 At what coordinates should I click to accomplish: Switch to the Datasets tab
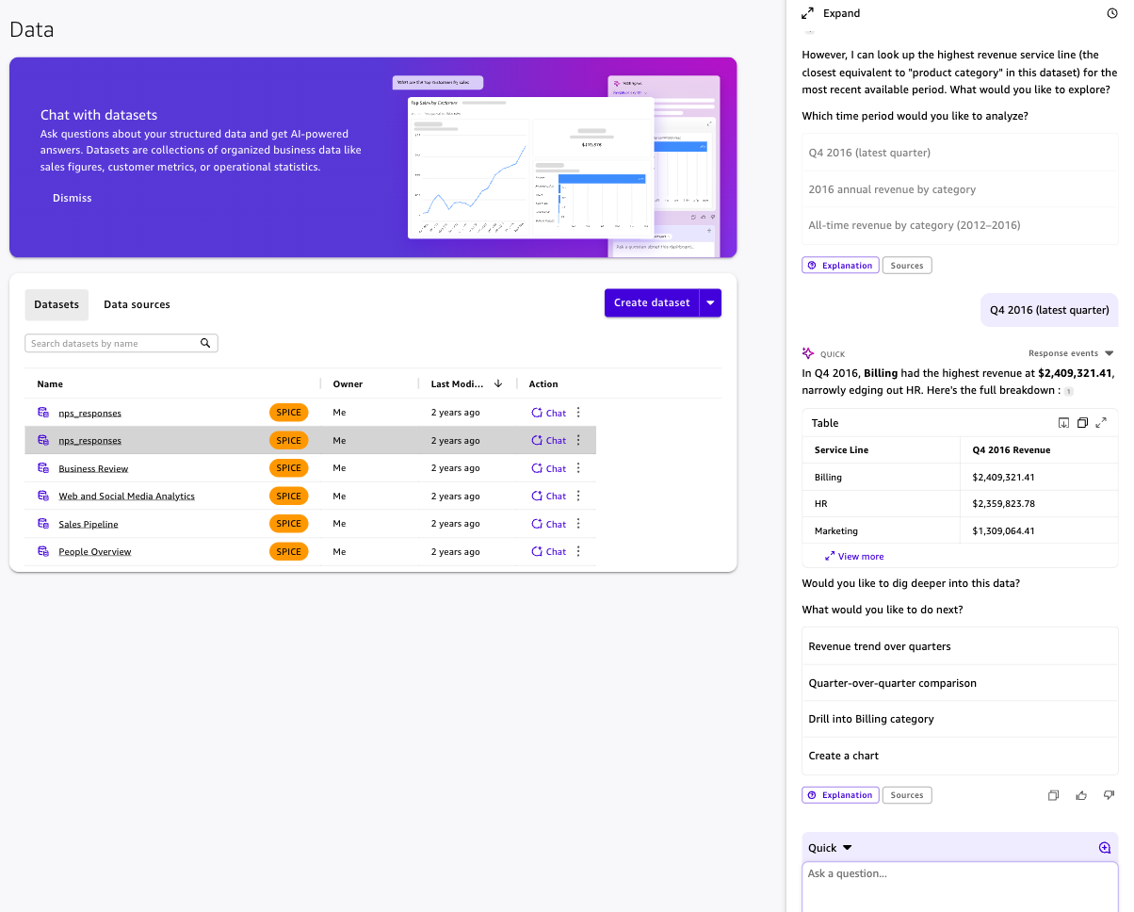pyautogui.click(x=57, y=304)
